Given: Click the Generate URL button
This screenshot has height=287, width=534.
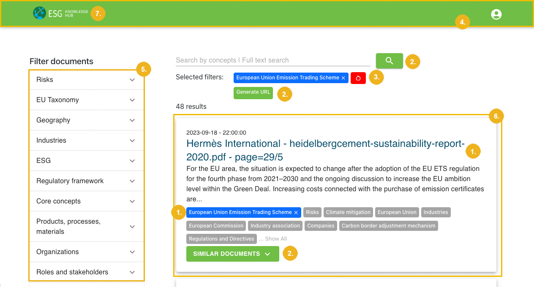Looking at the screenshot, I should [x=253, y=92].
